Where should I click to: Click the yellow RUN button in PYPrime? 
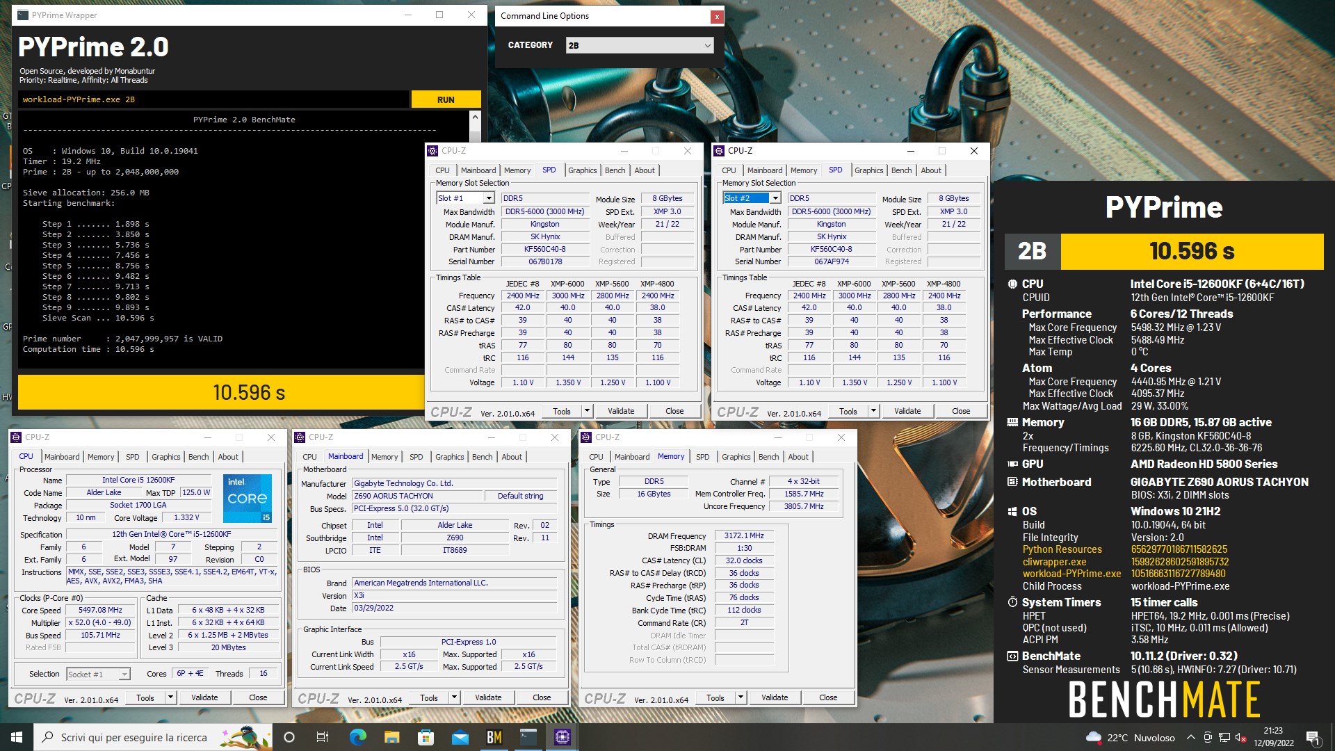[446, 99]
